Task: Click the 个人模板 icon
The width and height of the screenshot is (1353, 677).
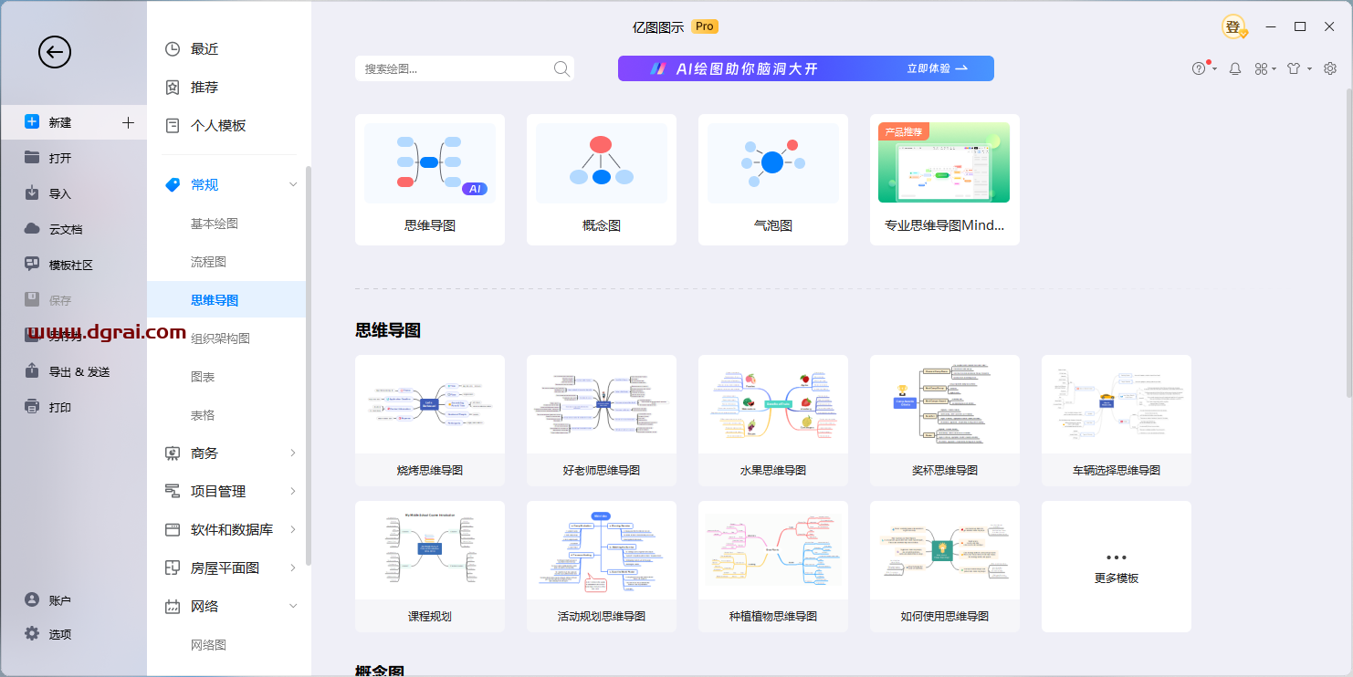Action: tap(172, 126)
